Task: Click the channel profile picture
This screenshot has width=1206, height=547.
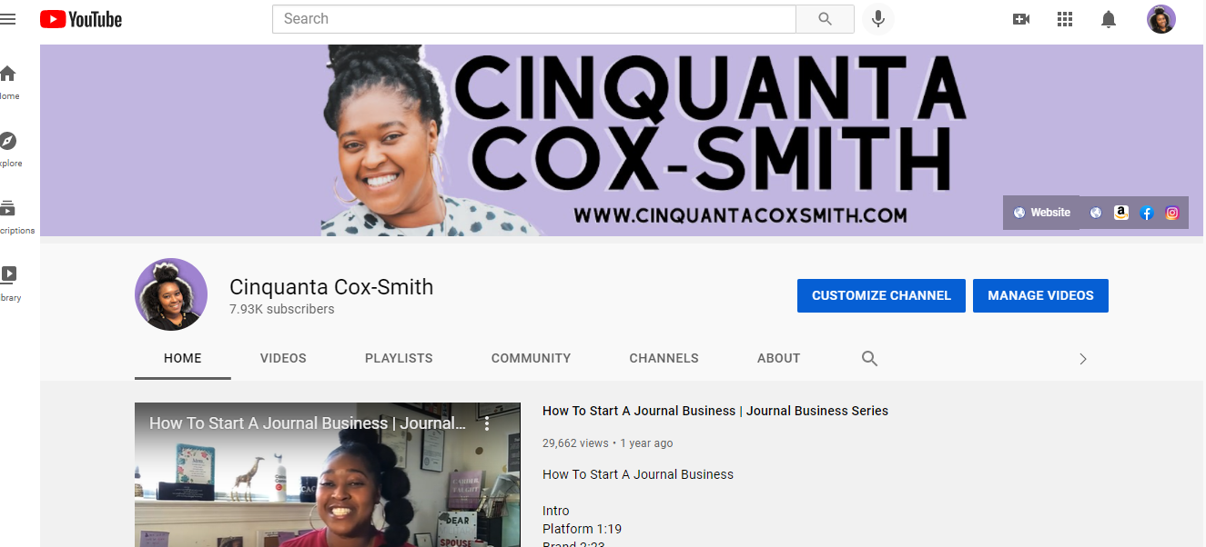Action: (171, 294)
